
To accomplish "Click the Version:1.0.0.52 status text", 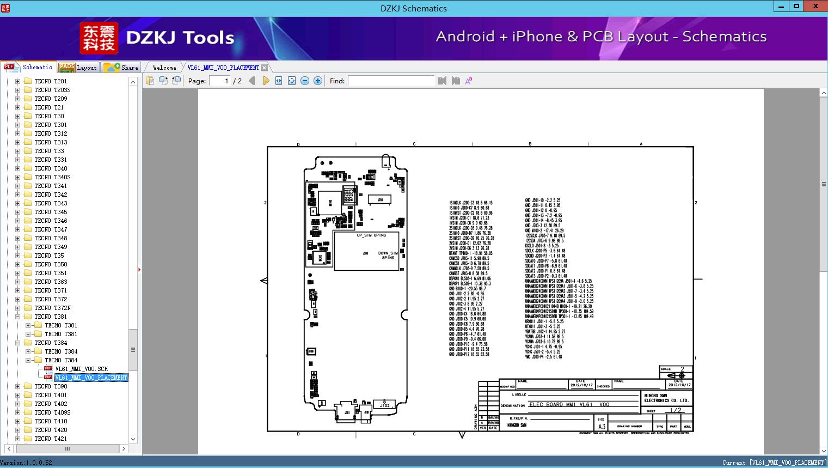I will coord(26,463).
